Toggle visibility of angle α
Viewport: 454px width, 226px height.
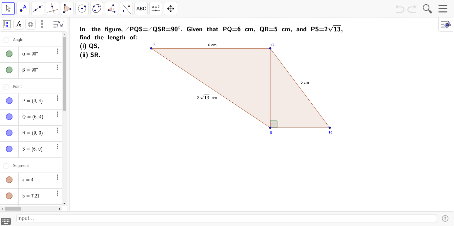click(9, 54)
